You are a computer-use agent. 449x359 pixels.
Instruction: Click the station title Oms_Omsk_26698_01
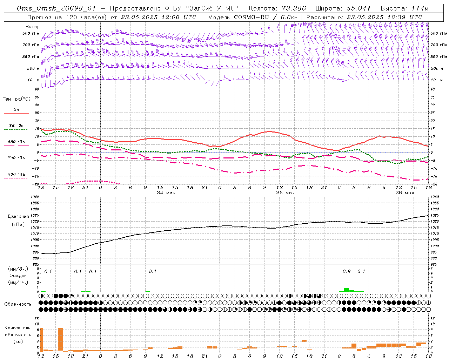pyautogui.click(x=56, y=8)
